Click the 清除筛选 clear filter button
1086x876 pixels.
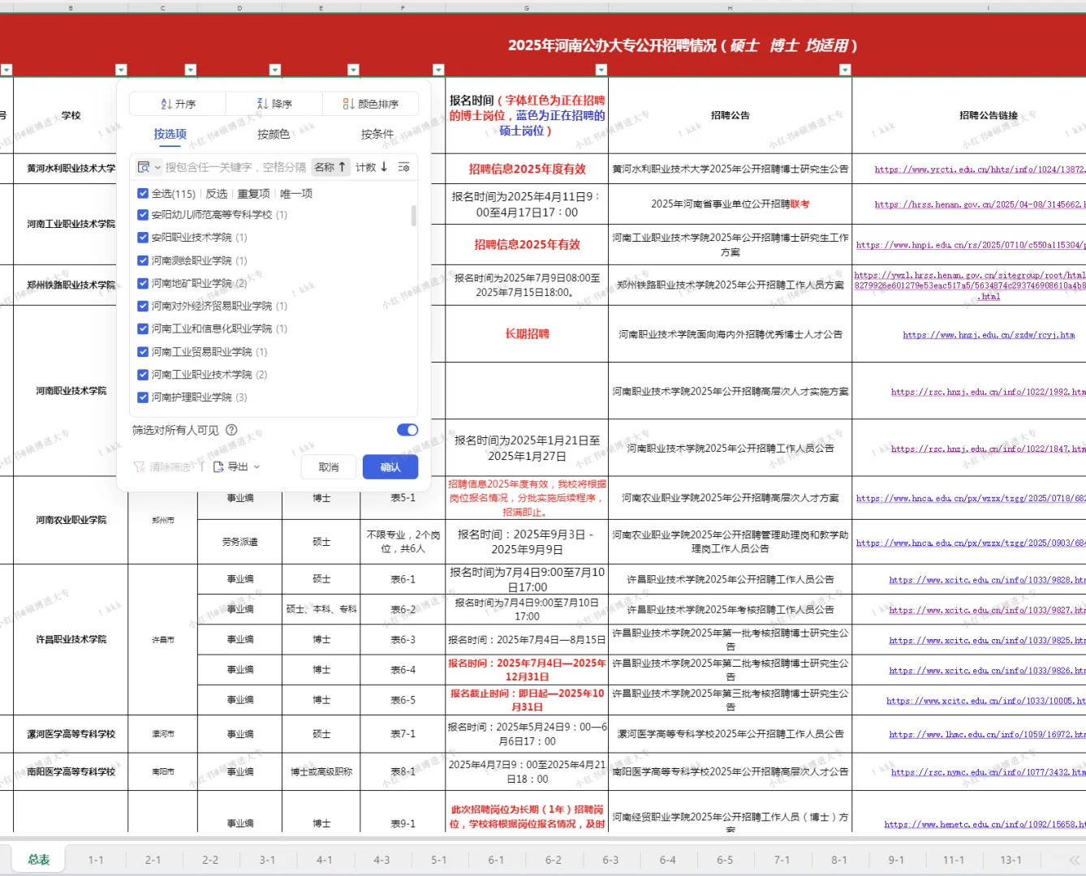164,466
